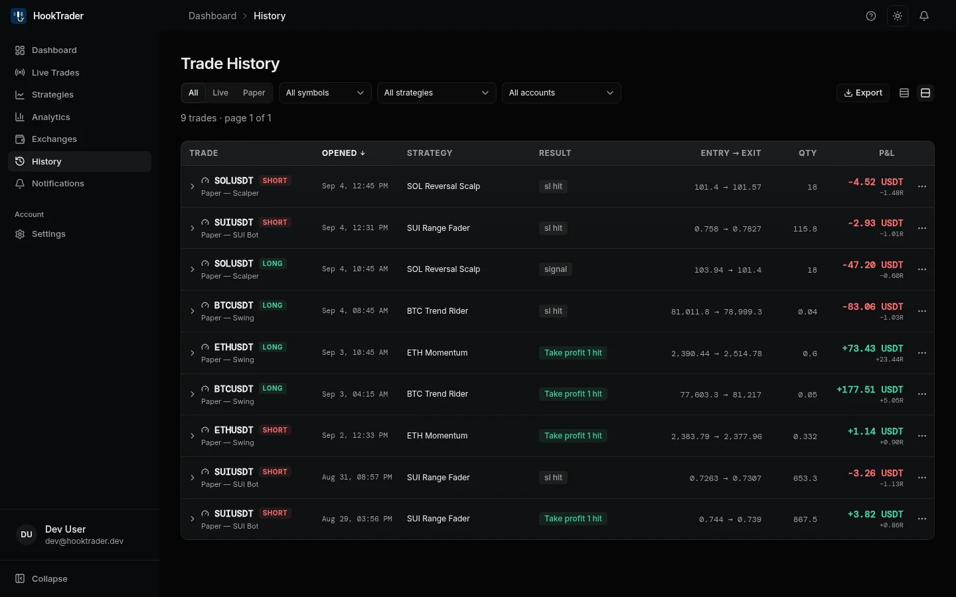Open Analytics from the sidebar
The image size is (956, 597).
[80, 117]
